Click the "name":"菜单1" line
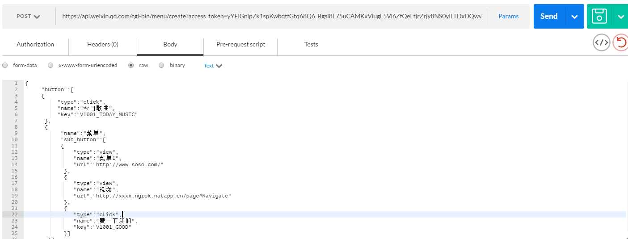 pos(97,158)
